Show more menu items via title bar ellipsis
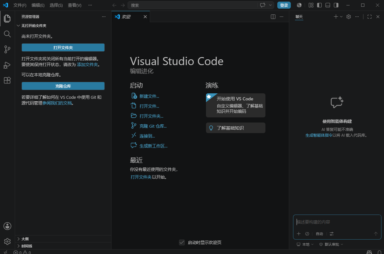The width and height of the screenshot is (384, 254). [x=90, y=5]
